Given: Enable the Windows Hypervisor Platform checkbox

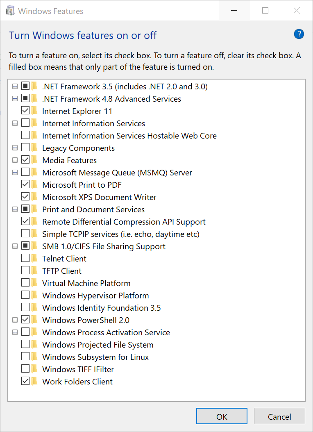Looking at the screenshot, I should click(x=25, y=296).
